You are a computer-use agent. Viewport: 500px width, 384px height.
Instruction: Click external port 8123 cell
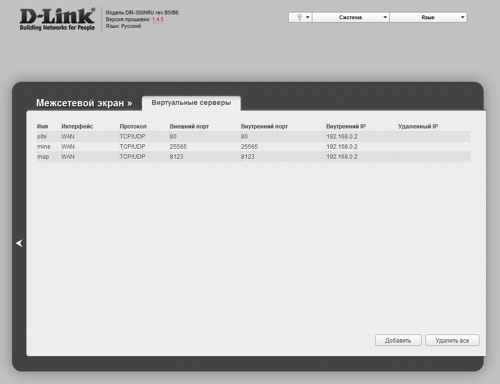[177, 157]
